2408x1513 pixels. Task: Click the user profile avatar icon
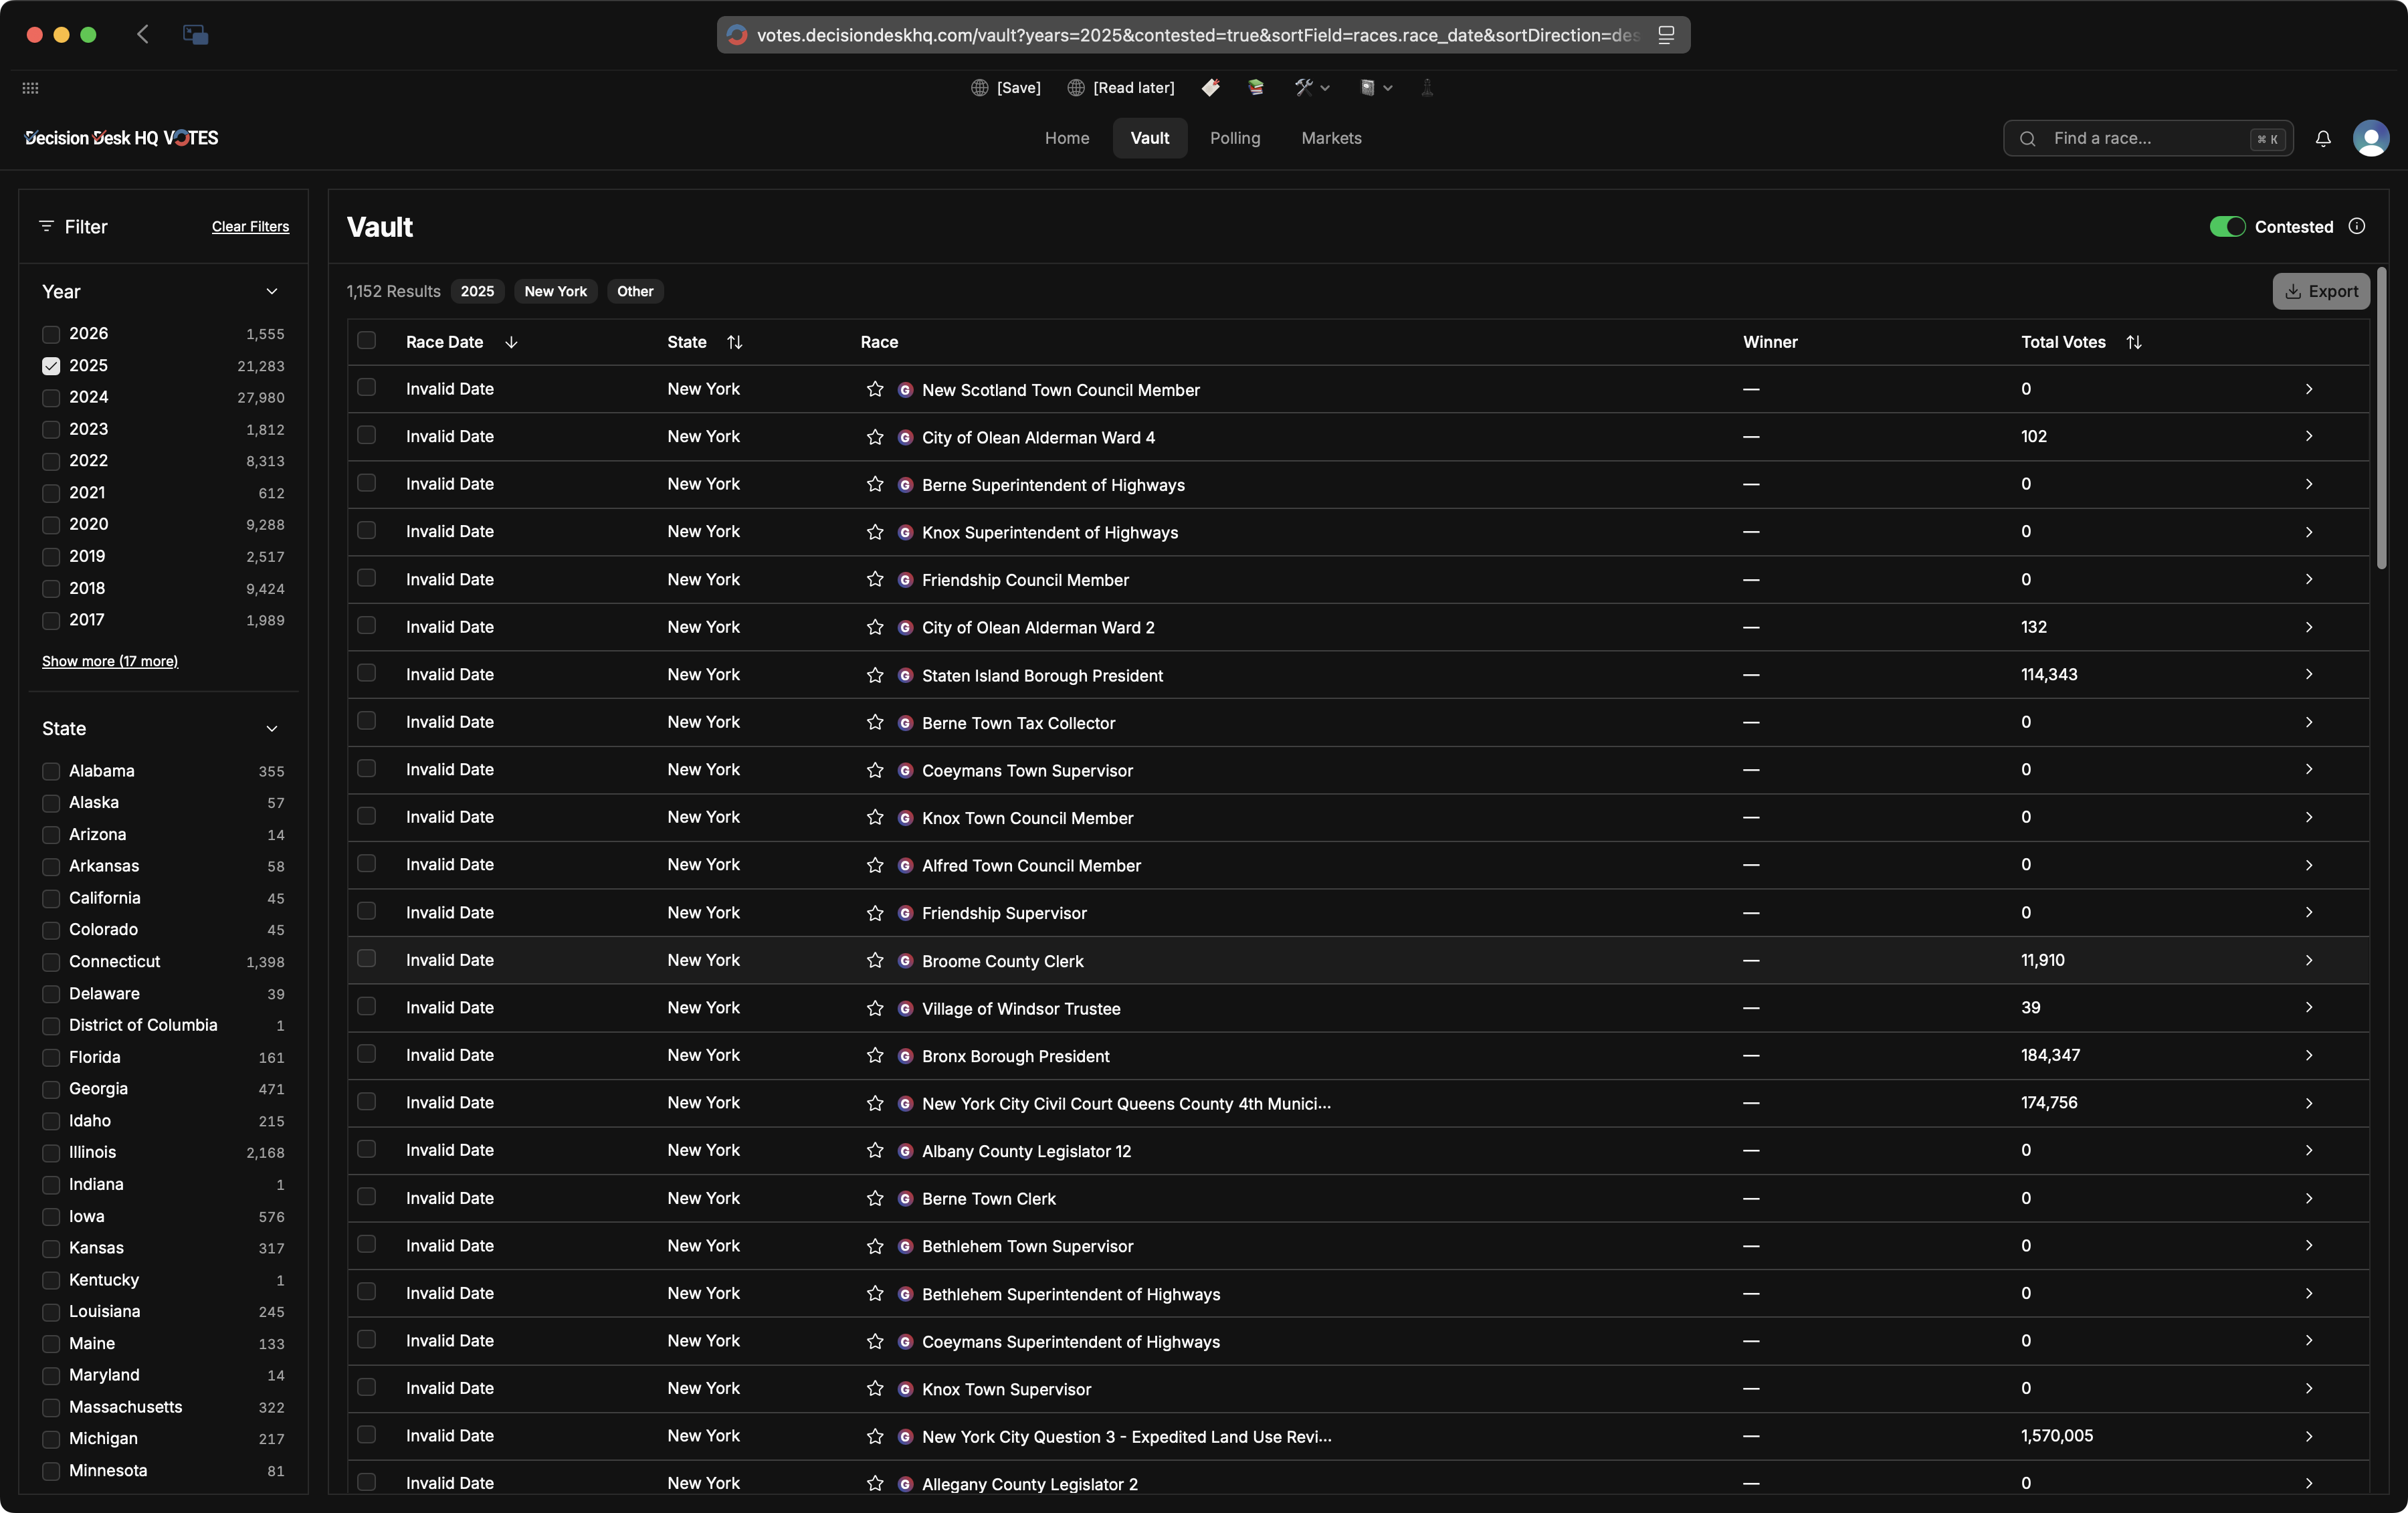[x=2372, y=138]
